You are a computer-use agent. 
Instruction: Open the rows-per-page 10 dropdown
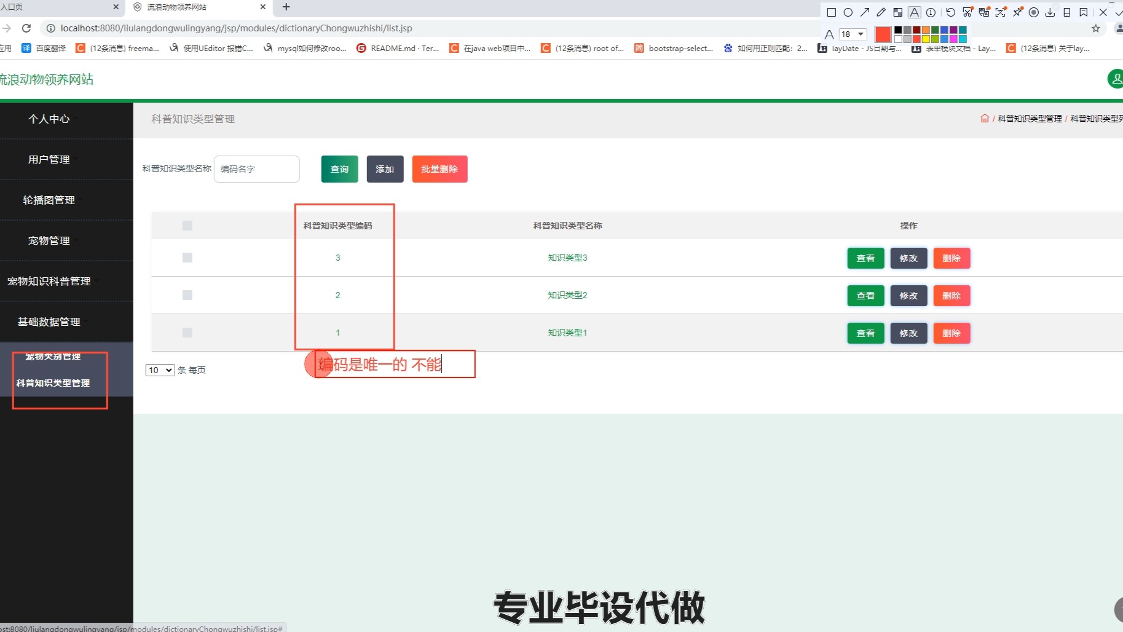point(160,370)
